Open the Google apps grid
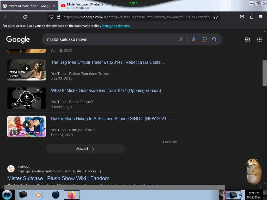The width and height of the screenshot is (267, 200). [x=259, y=40]
